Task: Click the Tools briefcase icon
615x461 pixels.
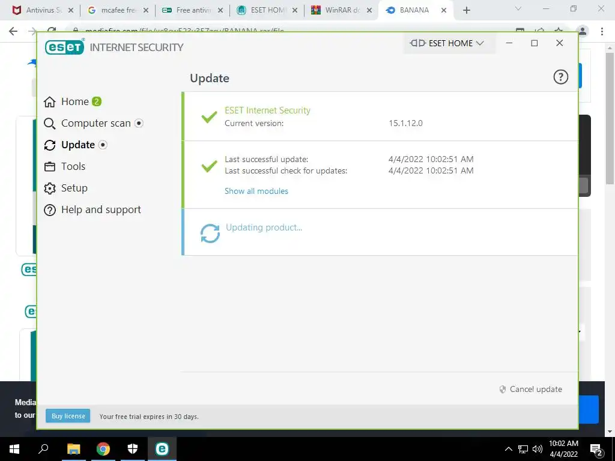Action: (x=50, y=167)
